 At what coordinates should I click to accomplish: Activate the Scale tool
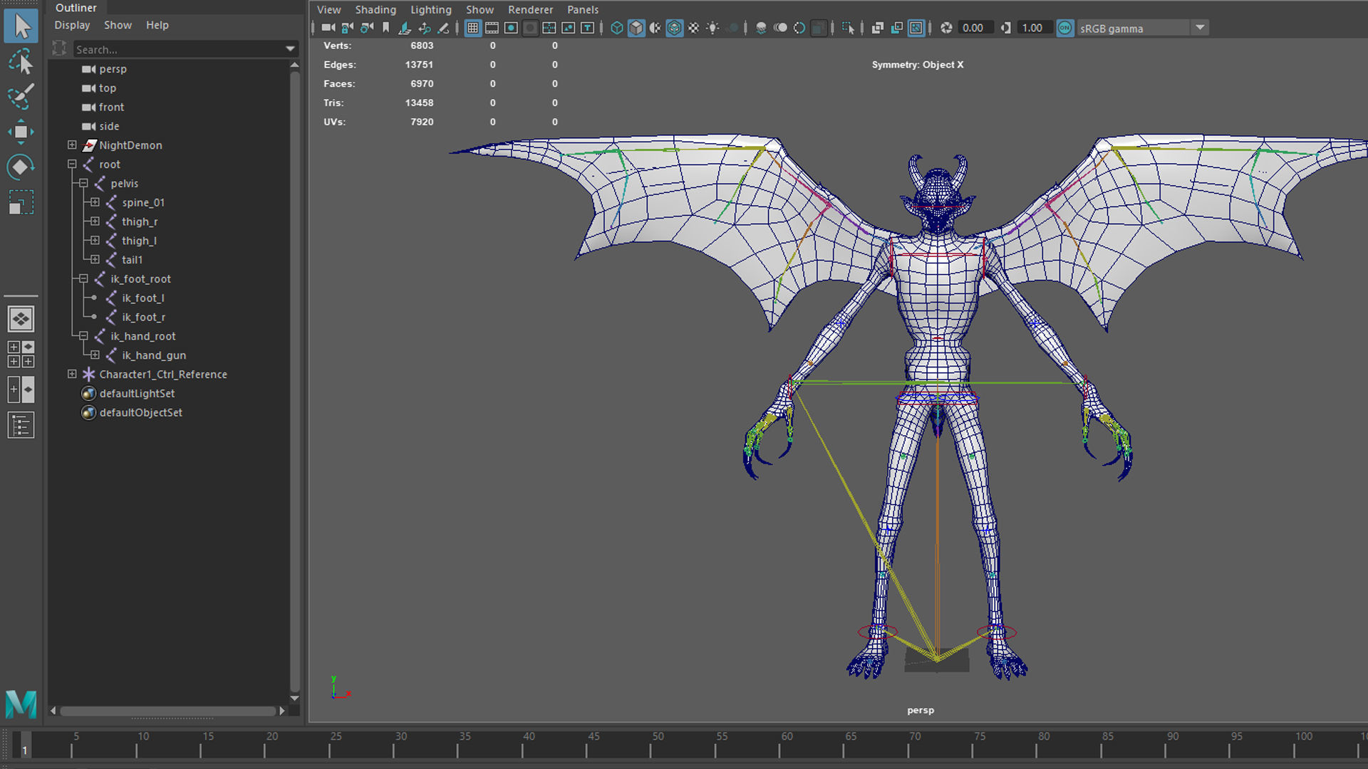(x=21, y=203)
